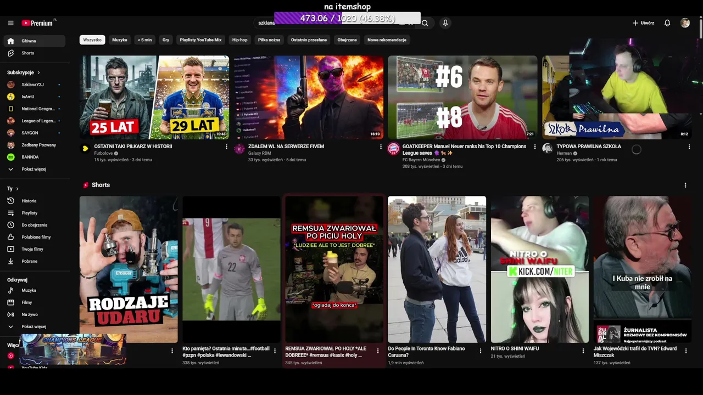
Task: Open Zadbany Pozwany subscription channel
Action: [x=34, y=145]
